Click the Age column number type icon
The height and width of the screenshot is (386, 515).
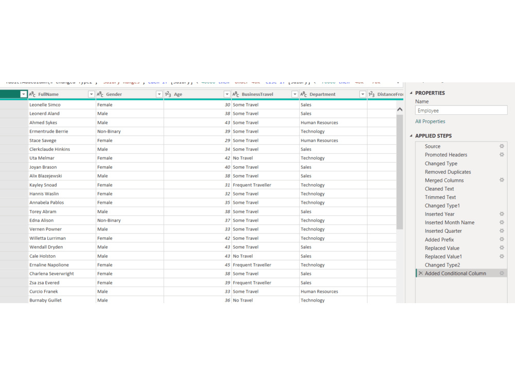(168, 94)
